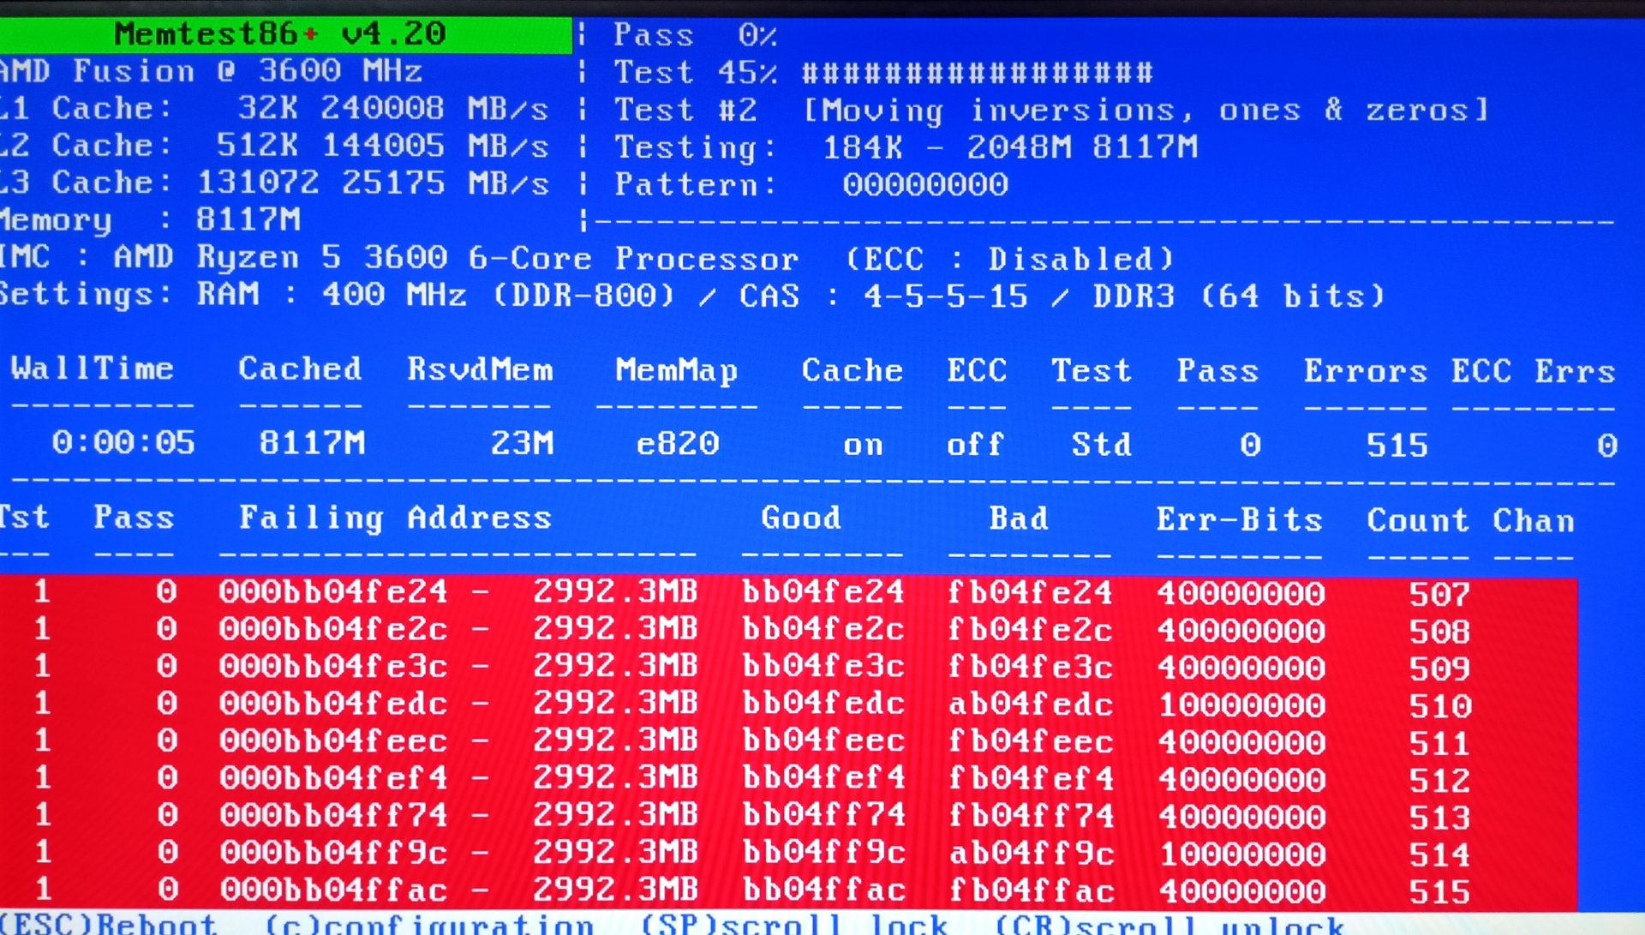Viewport: 1645px width, 935px height.
Task: Open the (c)configuration option
Action: [429, 924]
